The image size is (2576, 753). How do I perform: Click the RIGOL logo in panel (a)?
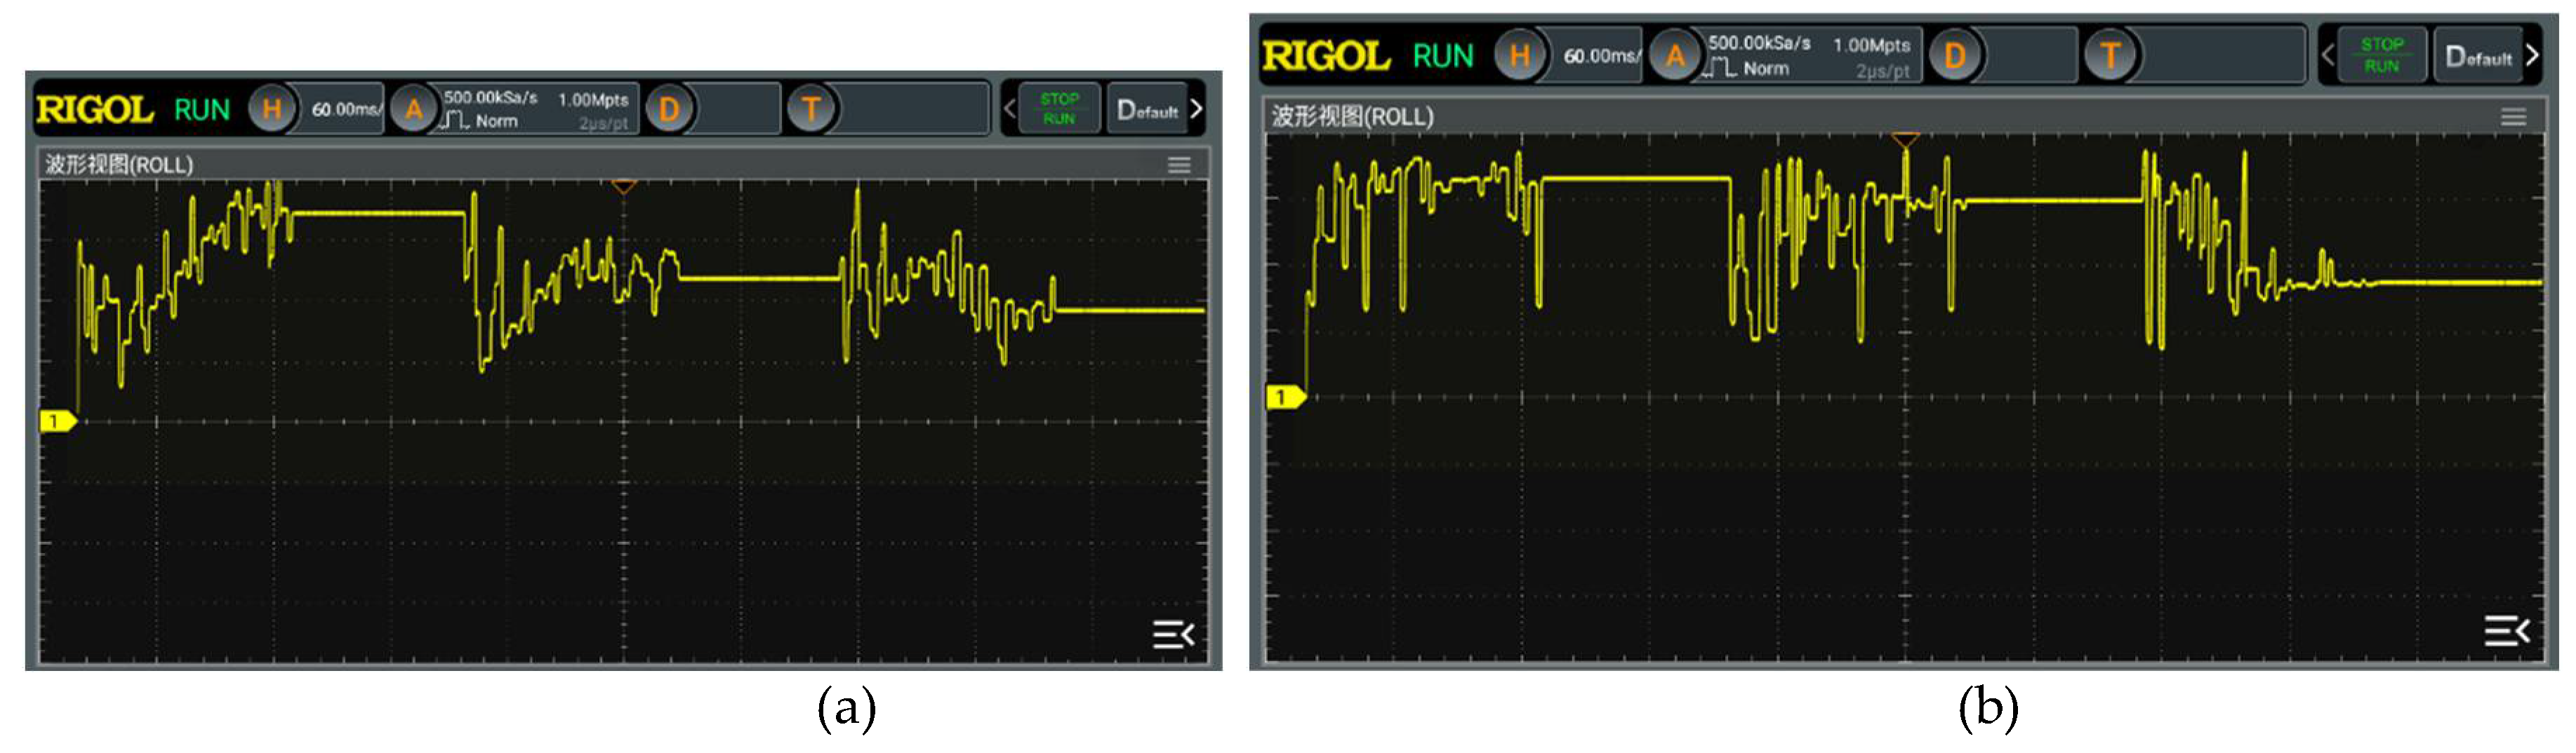pos(95,110)
